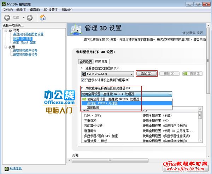Screen dimensions: 212x174
Task: Select 调整视频颜色设置 in the task tree
Action: coord(25,51)
